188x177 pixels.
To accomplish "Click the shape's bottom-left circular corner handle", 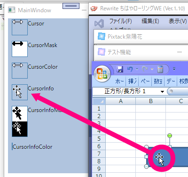I will point(146,167).
